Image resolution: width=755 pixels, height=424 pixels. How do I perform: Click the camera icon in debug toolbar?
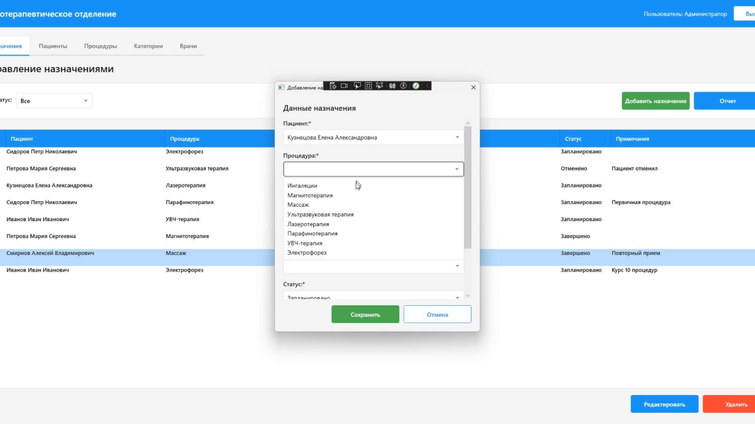click(344, 86)
